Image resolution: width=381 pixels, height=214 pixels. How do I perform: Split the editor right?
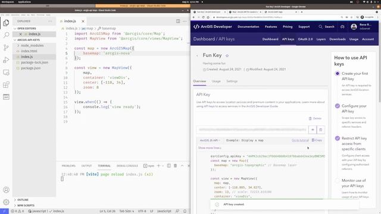tap(178, 21)
